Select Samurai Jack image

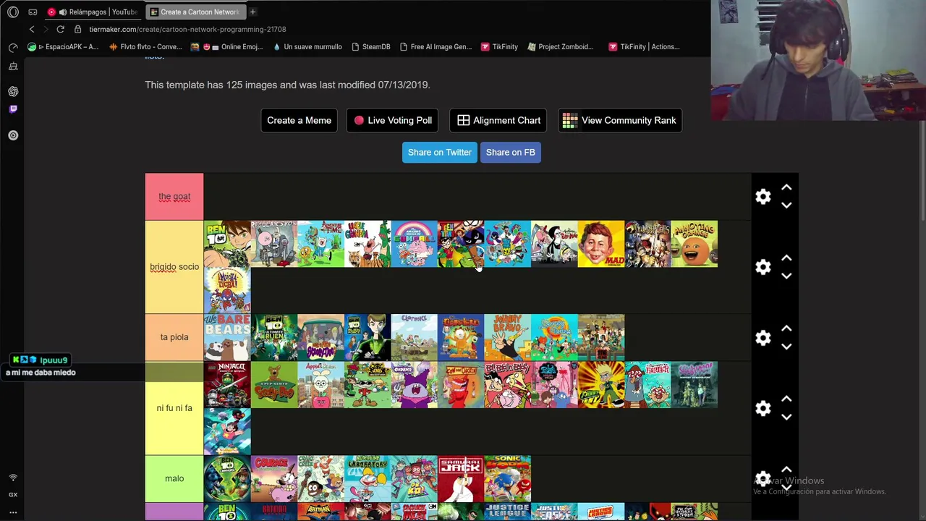[461, 478]
